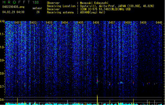Click the 0434 time marker
This screenshot has width=165, height=105.
point(65,22)
